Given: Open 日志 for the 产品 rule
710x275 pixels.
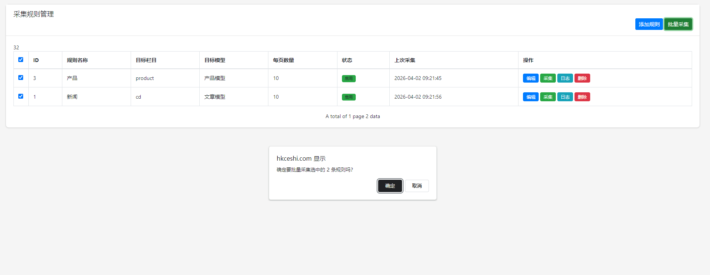Looking at the screenshot, I should point(565,78).
